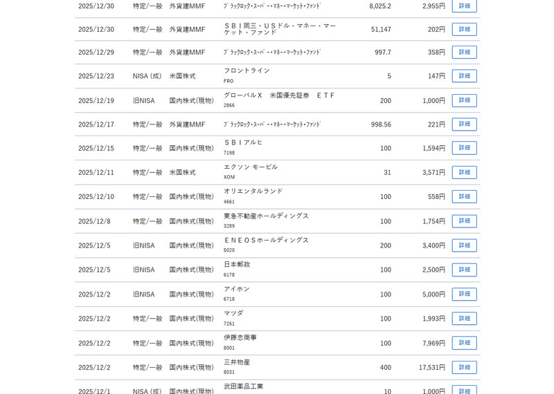The image size is (554, 394).
Task: Open 詳細 for グローバルX 米国優先証券 ETF
Action: pos(464,100)
